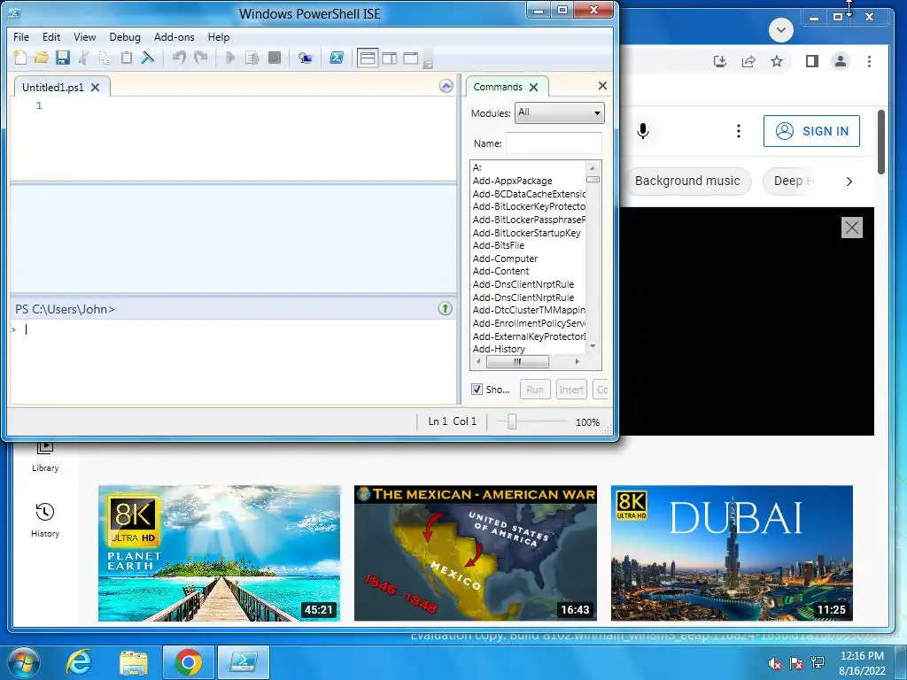Open the View menu
Screen dimensions: 907x680
(84, 37)
